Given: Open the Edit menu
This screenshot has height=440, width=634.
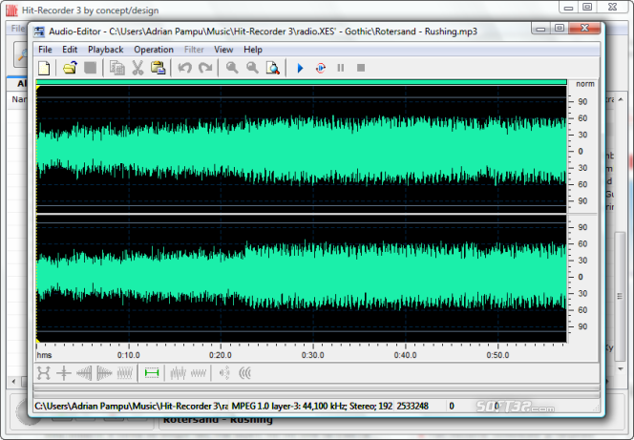Looking at the screenshot, I should 70,50.
